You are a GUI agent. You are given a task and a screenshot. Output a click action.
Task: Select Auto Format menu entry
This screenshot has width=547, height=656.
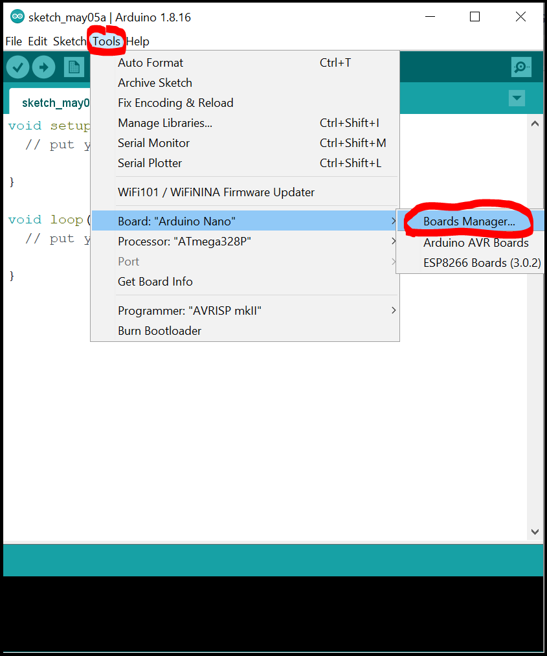tap(245, 63)
